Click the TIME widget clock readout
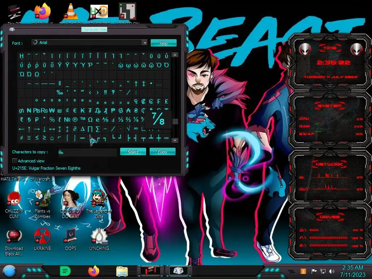This screenshot has height=279, width=372. (x=333, y=62)
